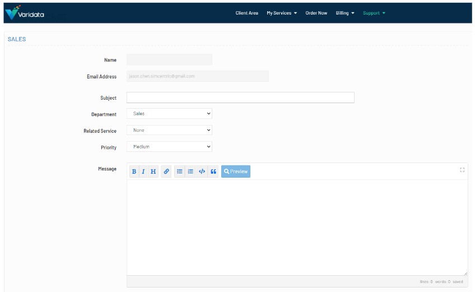Screen dimensions: 475x292
Task: Click the 'words: 0' status counter
Action: click(x=443, y=282)
